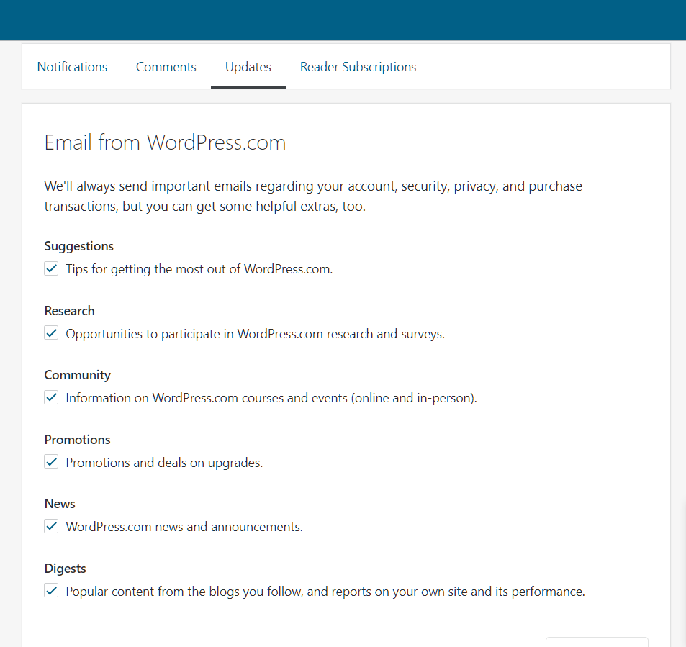Turn off the Promotions and deals checkbox
This screenshot has width=686, height=647.
[x=51, y=462]
